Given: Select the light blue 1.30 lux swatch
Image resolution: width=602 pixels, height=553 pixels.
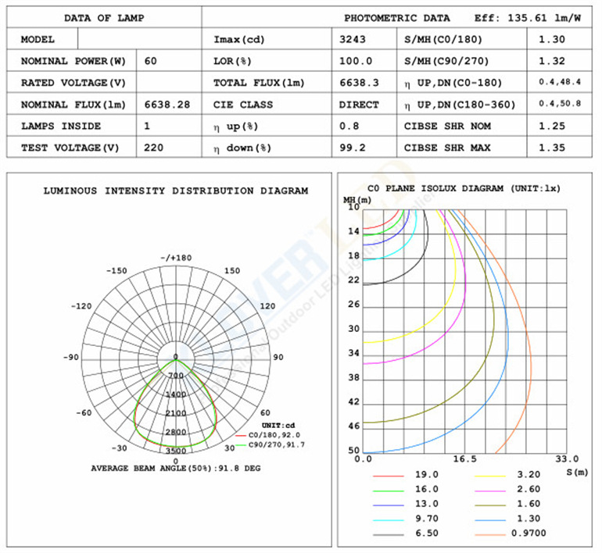Looking at the screenshot, I should tap(490, 520).
